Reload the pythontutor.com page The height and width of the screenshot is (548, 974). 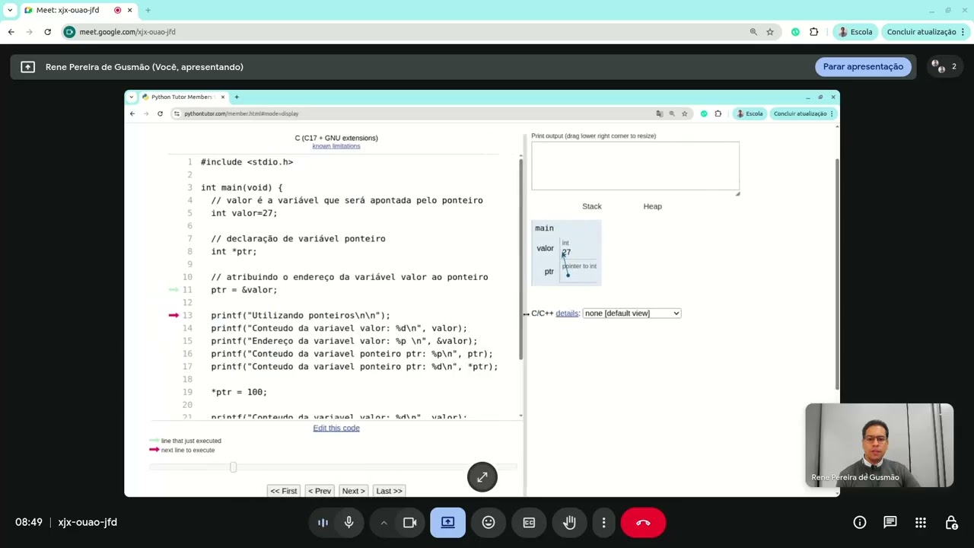(160, 113)
